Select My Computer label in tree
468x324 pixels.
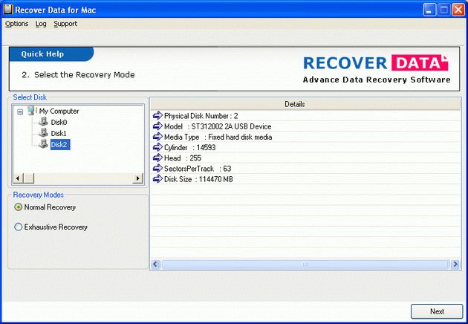tap(59, 111)
